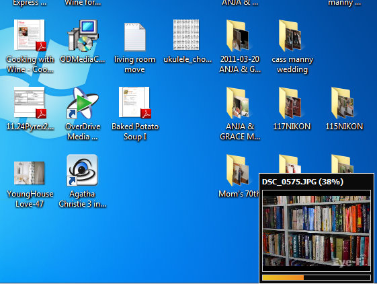377x284 pixels.
Task: Open the cass manny wedding folder
Action: pyautogui.click(x=290, y=36)
